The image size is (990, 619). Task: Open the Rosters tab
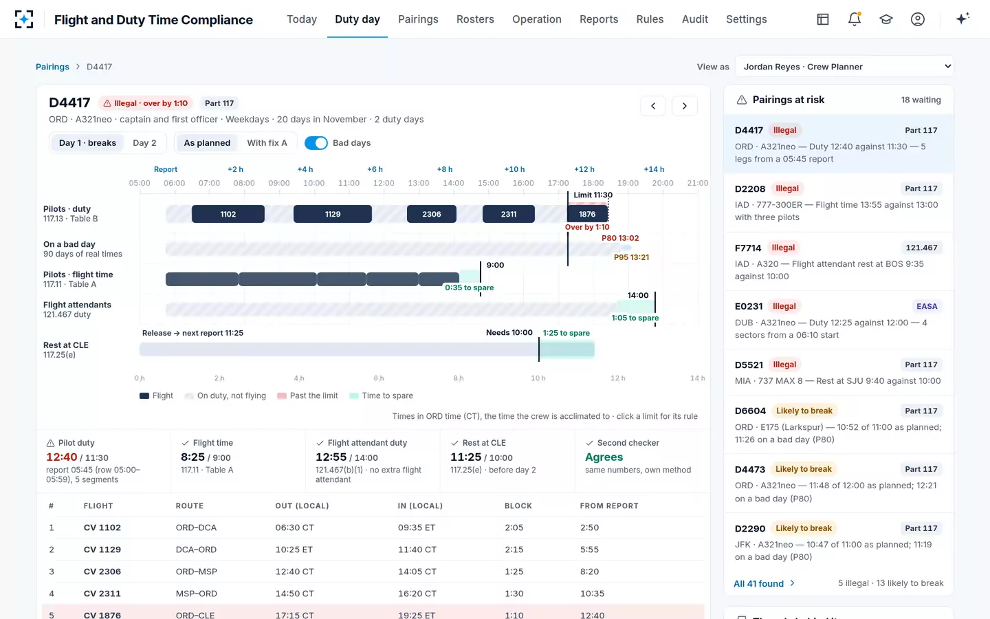coord(475,19)
